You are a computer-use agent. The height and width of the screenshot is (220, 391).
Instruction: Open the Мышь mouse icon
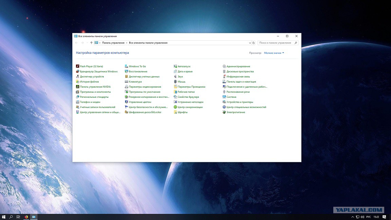pyautogui.click(x=175, y=81)
